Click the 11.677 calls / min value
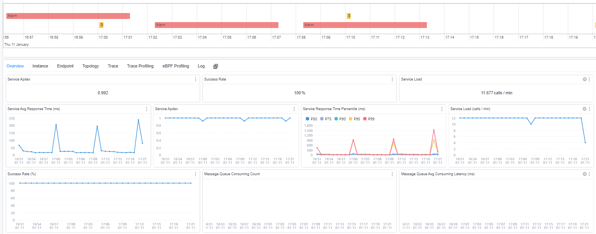 coord(496,93)
